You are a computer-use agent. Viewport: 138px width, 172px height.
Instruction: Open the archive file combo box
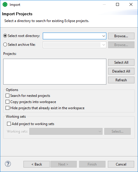(74, 45)
